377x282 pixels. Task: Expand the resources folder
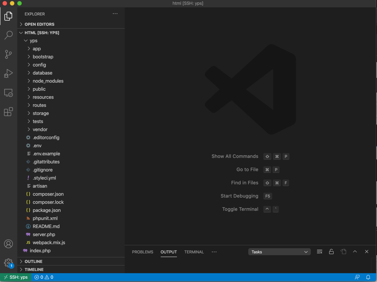click(x=71, y=97)
